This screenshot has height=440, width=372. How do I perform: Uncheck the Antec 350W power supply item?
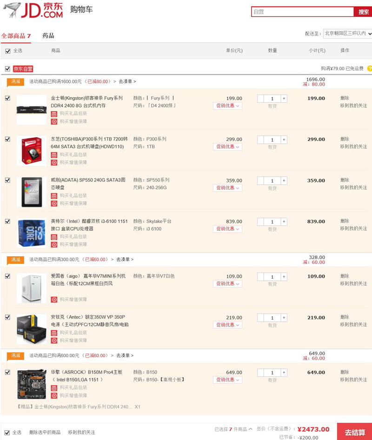(x=7, y=317)
